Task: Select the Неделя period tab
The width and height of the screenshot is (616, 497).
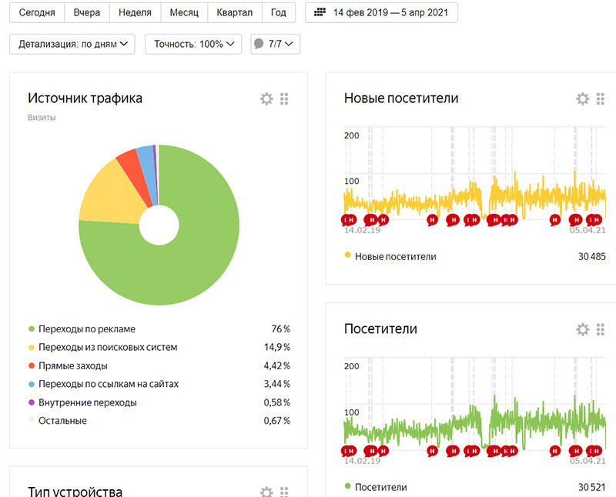Action: point(136,13)
